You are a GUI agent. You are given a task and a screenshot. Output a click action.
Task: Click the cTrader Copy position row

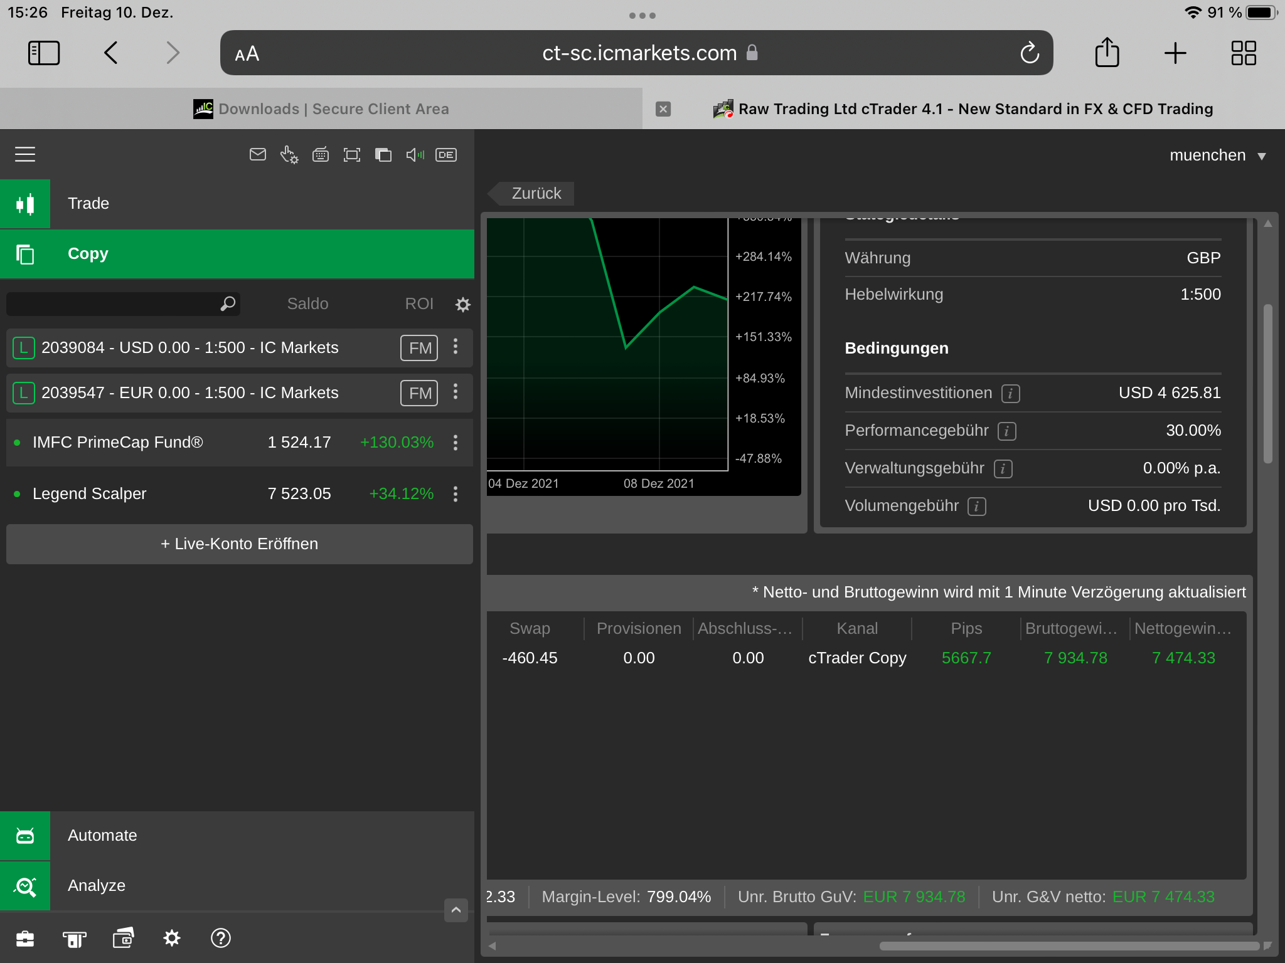pos(866,658)
